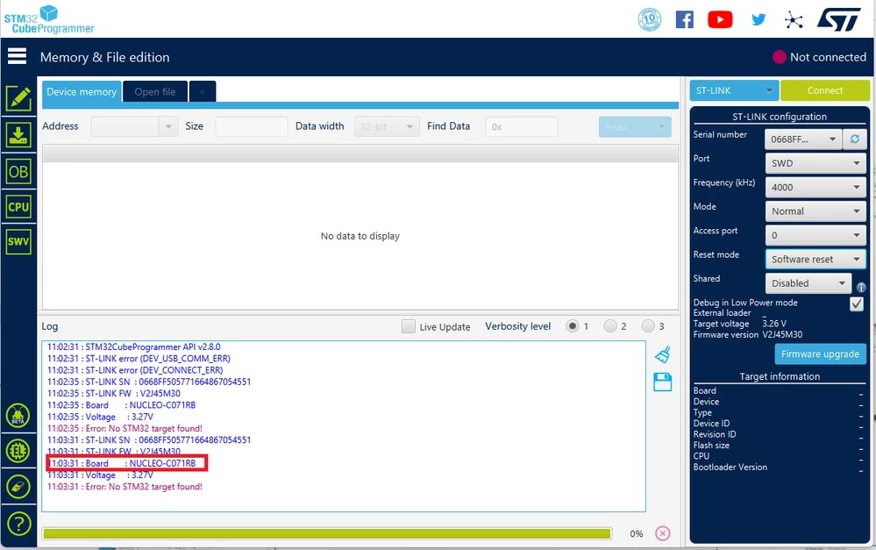This screenshot has width=876, height=550.
Task: Cancel operation with the red X icon
Action: 663,533
